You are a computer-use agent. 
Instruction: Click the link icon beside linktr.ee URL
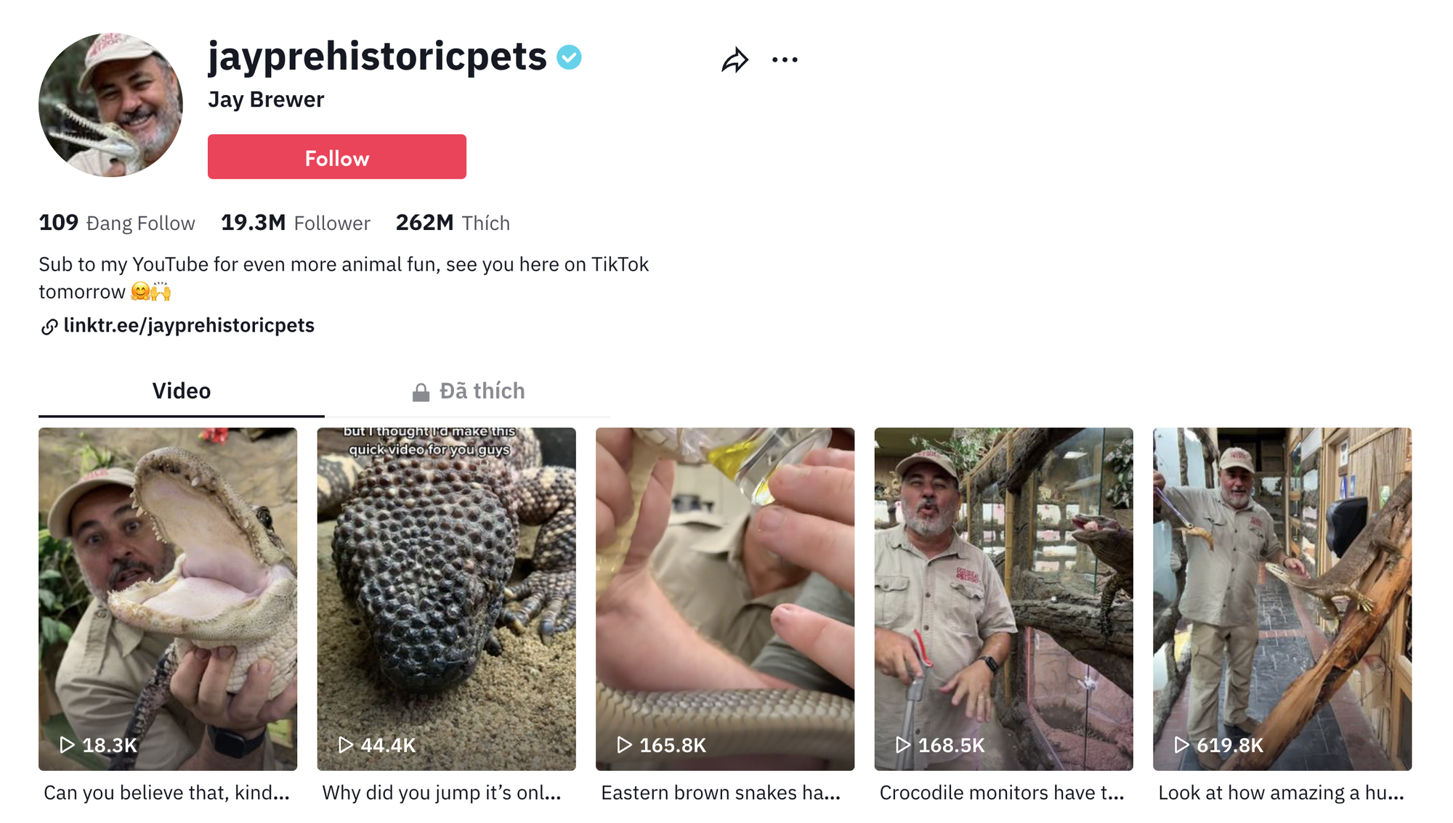[x=49, y=327]
